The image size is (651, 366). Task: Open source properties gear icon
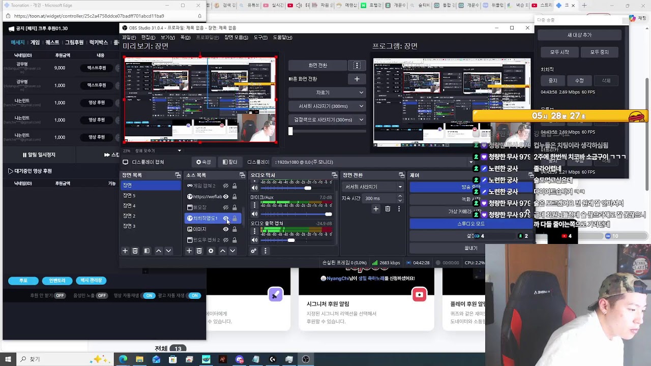(x=211, y=251)
